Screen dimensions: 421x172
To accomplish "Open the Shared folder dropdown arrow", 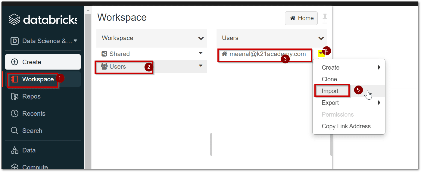I will (201, 53).
